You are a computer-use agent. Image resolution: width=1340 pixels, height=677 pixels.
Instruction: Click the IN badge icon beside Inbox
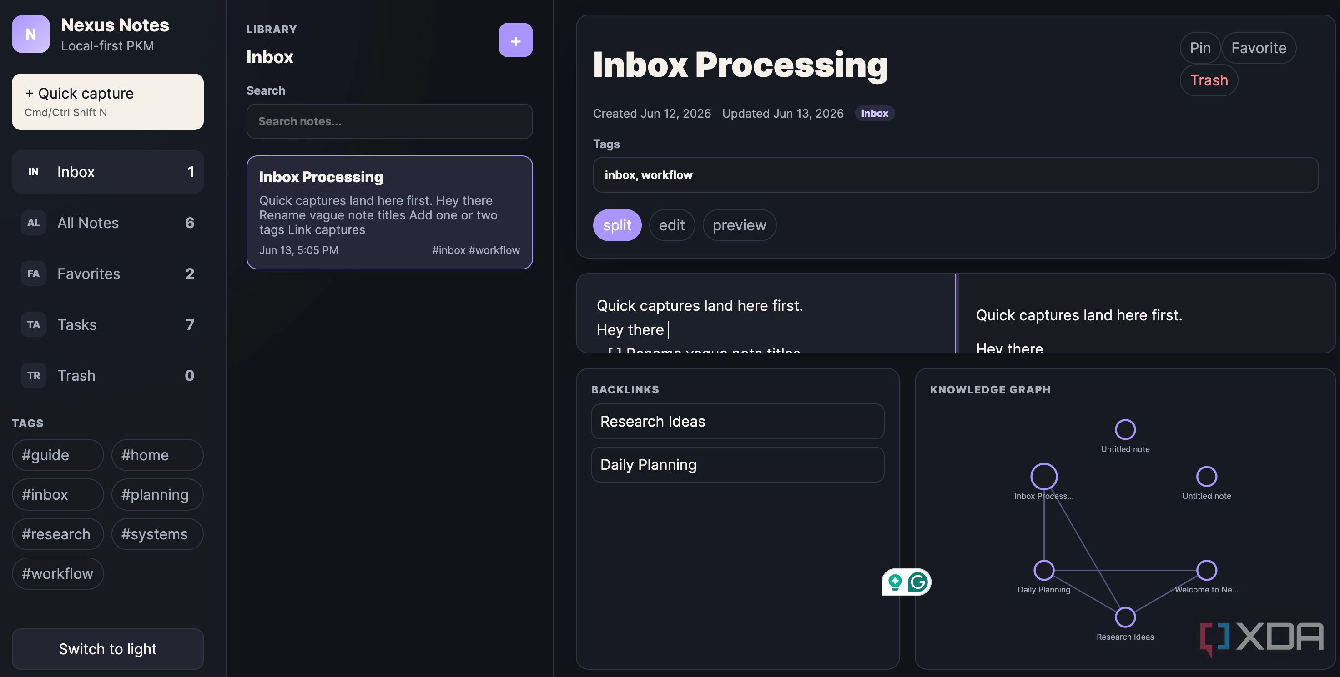[x=33, y=172]
